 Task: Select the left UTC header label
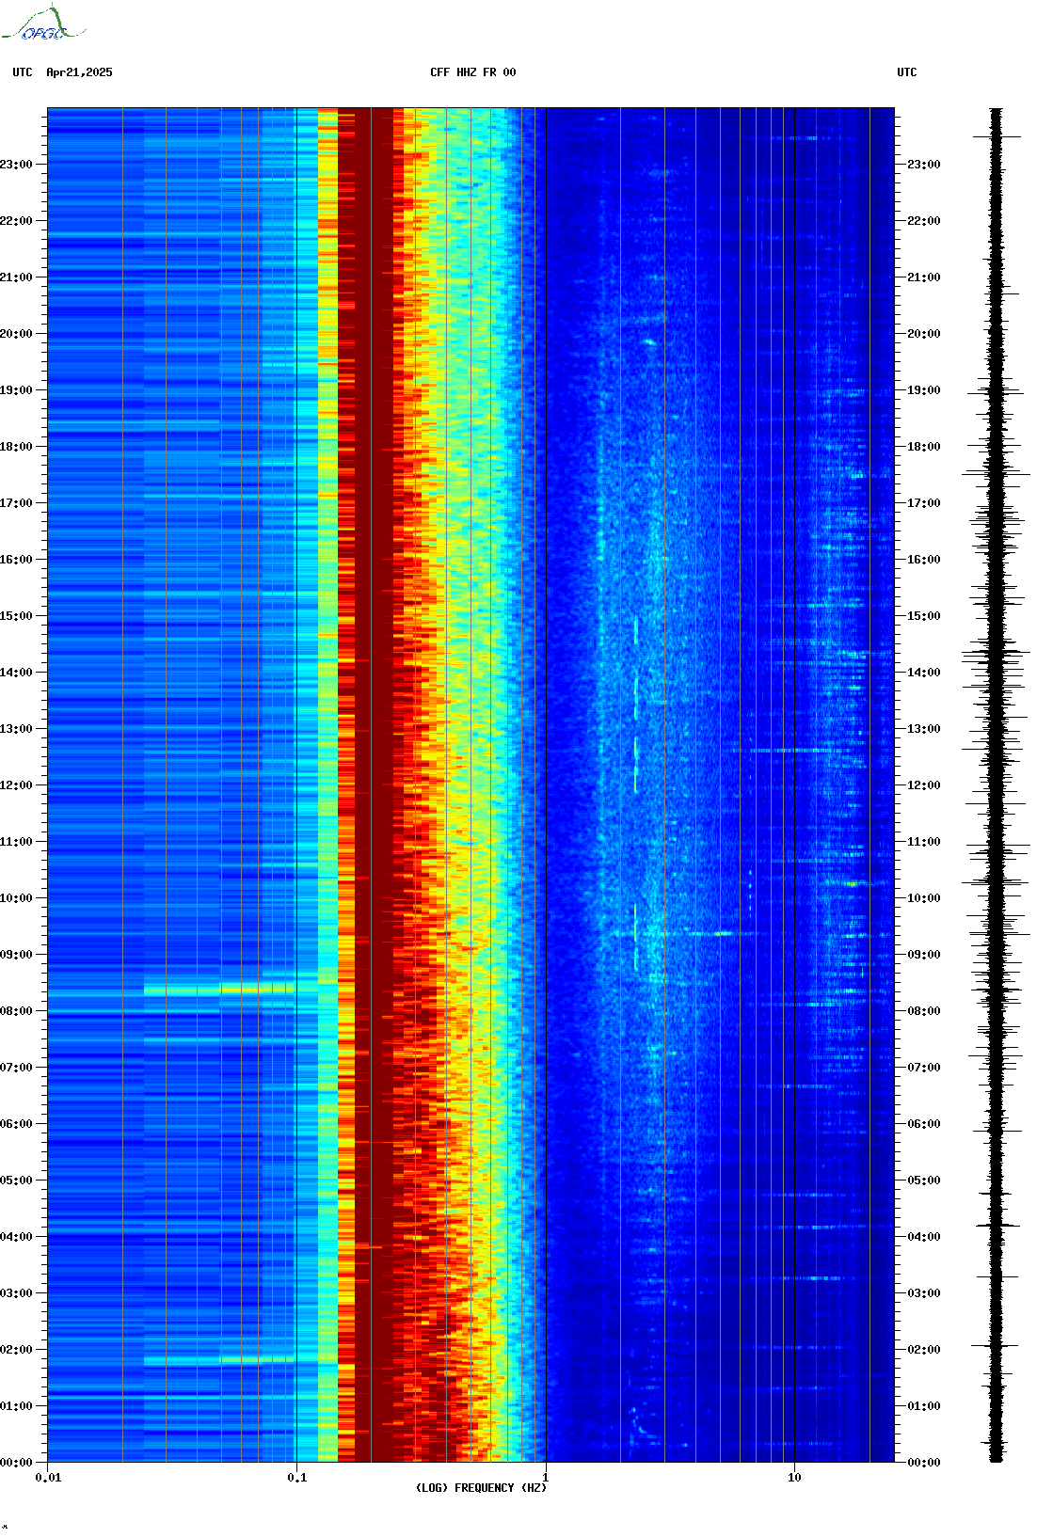coord(23,72)
